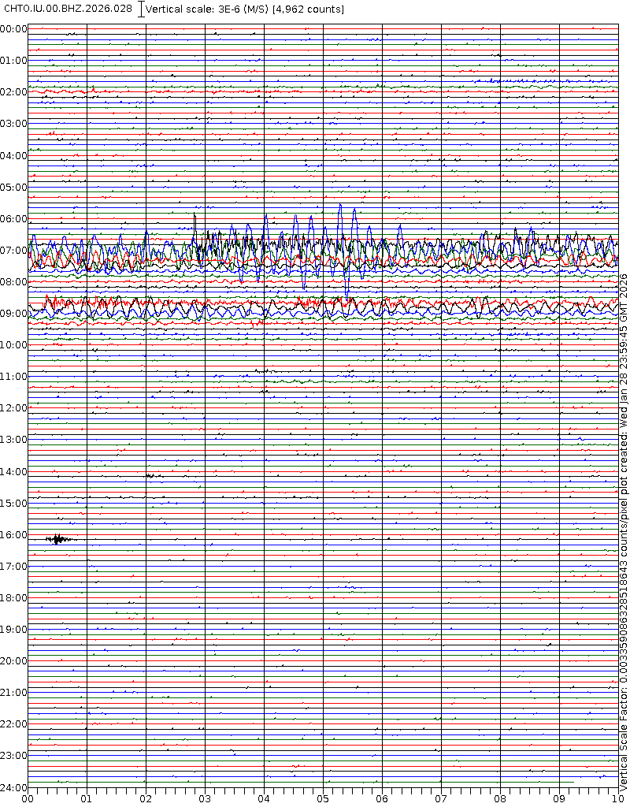This screenshot has height=807, width=630.
Task: Click the tallest blue peak above the 07:00 traces
Action: 340,206
